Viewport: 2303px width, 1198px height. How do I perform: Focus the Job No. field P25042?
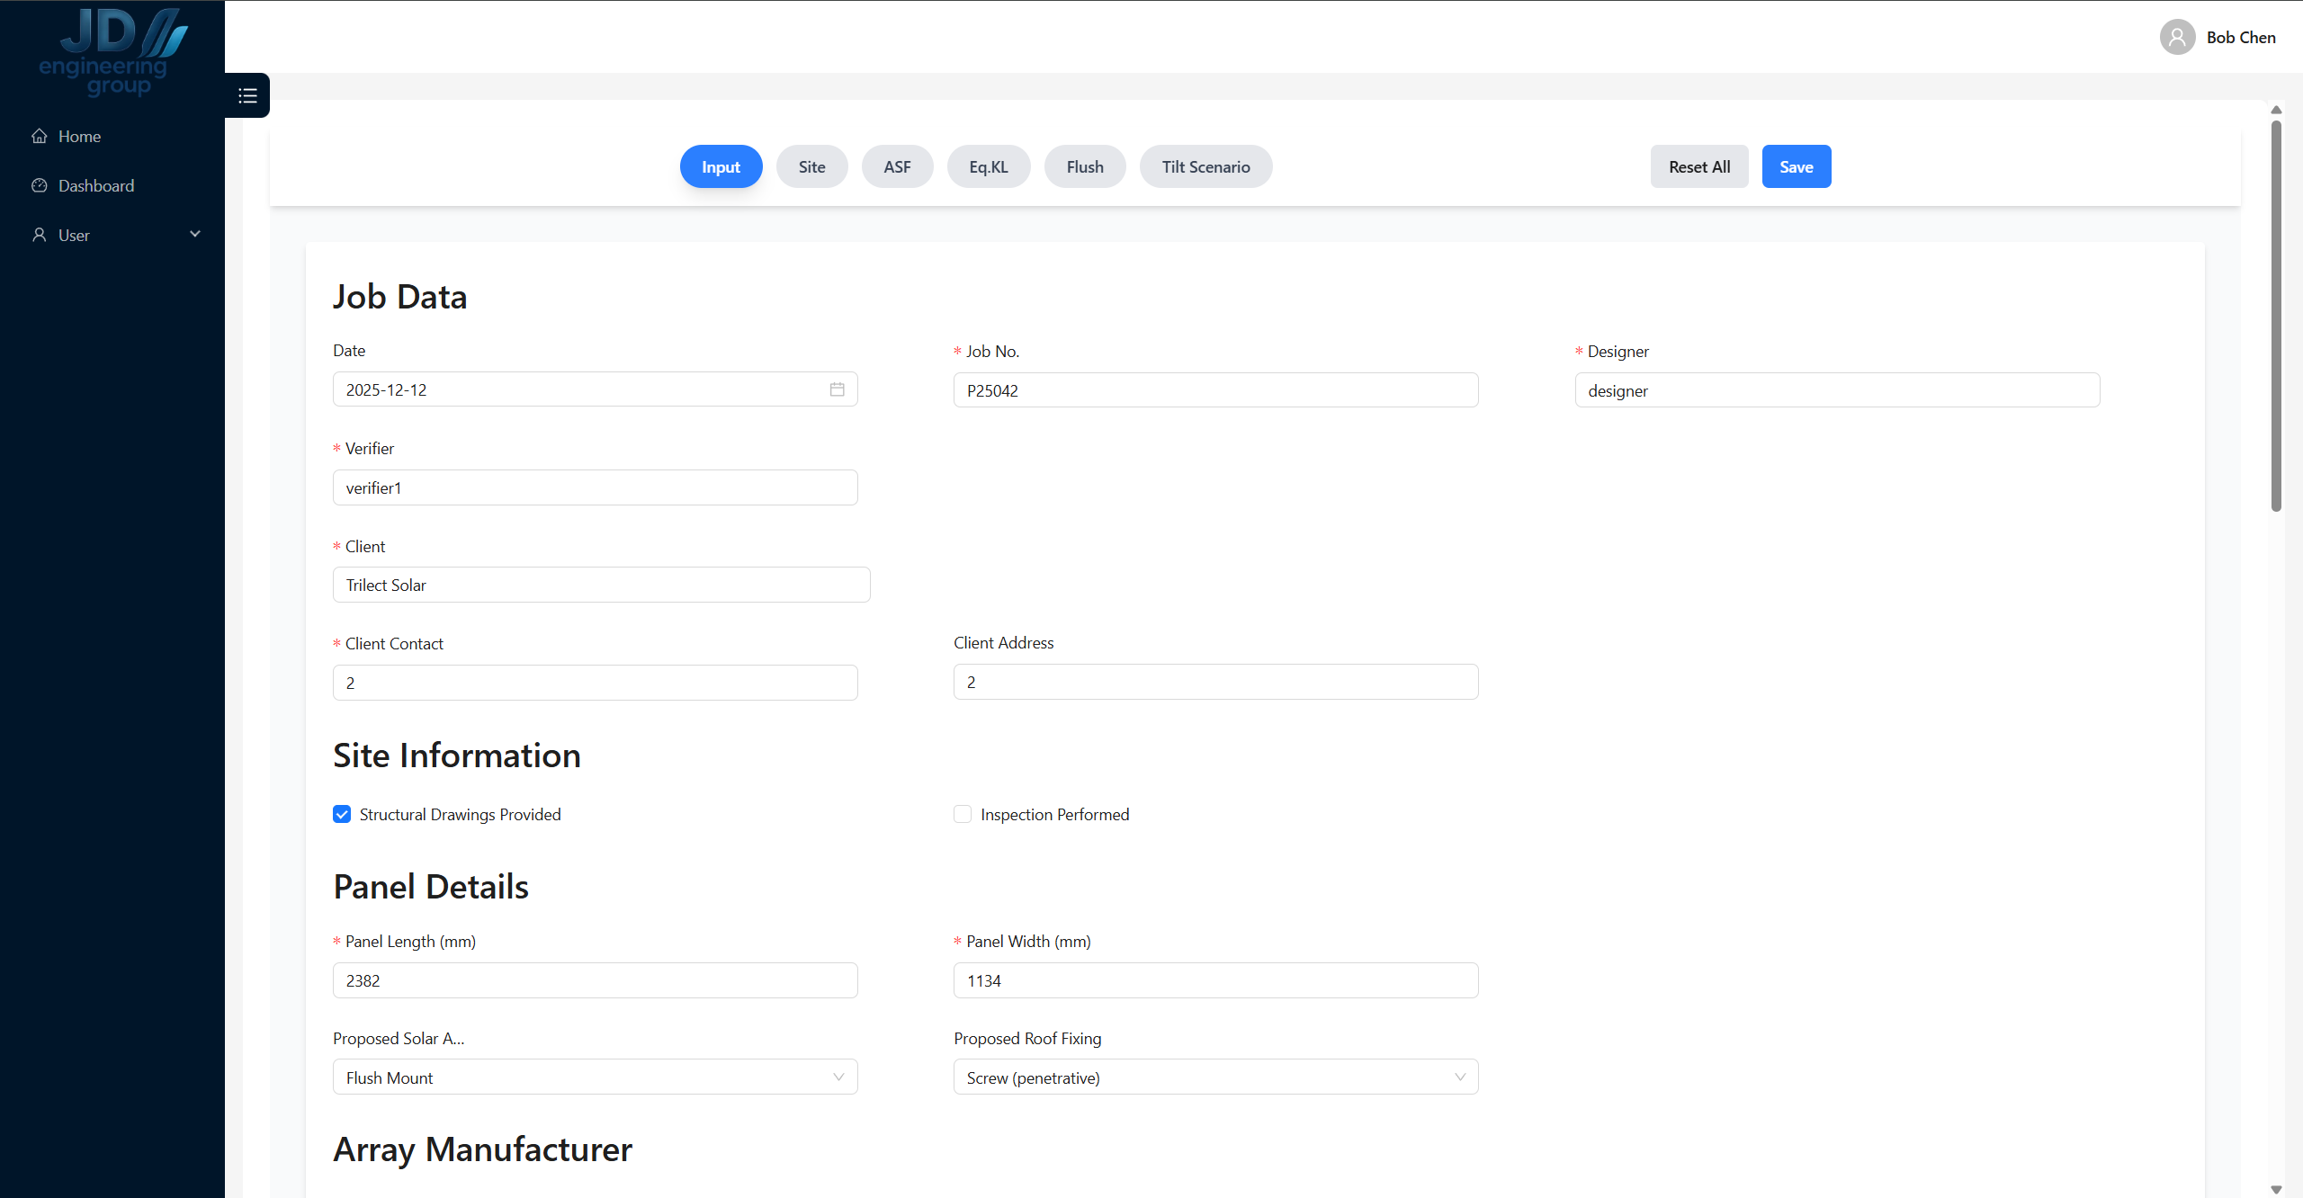click(1216, 390)
